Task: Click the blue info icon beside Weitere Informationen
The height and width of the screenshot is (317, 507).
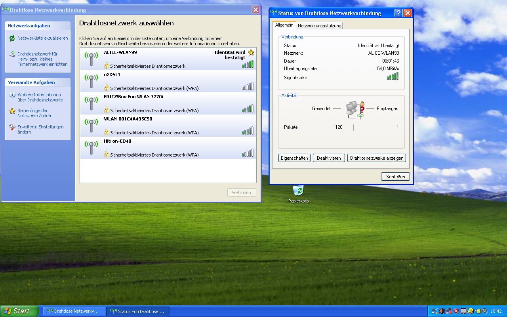Action: (x=12, y=95)
